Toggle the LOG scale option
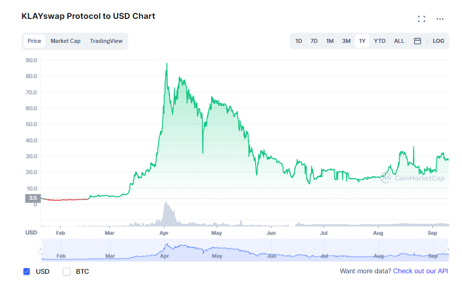 [x=438, y=41]
